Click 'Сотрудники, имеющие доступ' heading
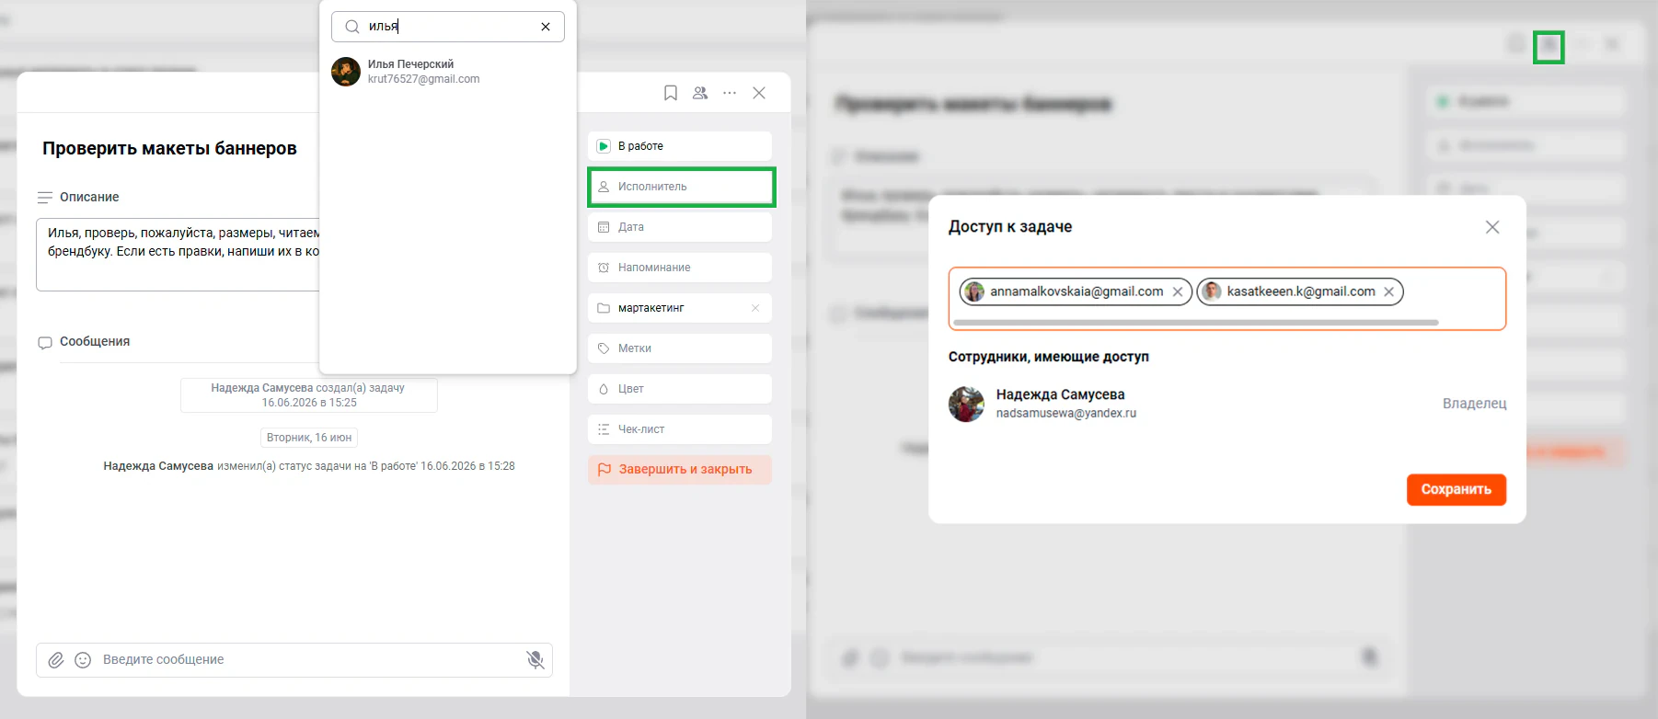Image resolution: width=1658 pixels, height=719 pixels. coord(1049,357)
